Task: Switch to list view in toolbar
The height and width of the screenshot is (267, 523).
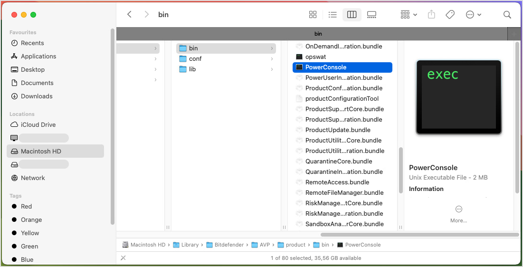Action: coord(333,15)
